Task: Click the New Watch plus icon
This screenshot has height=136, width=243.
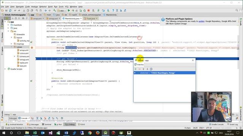Action: [x=136, y=69]
